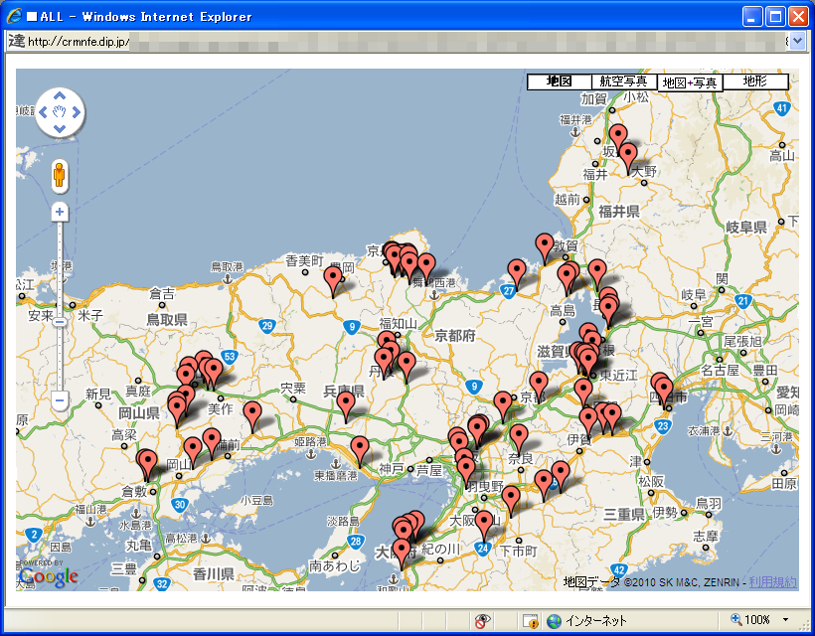Pan the map up with the arrow
Viewport: 815px width, 636px height.
click(x=60, y=95)
